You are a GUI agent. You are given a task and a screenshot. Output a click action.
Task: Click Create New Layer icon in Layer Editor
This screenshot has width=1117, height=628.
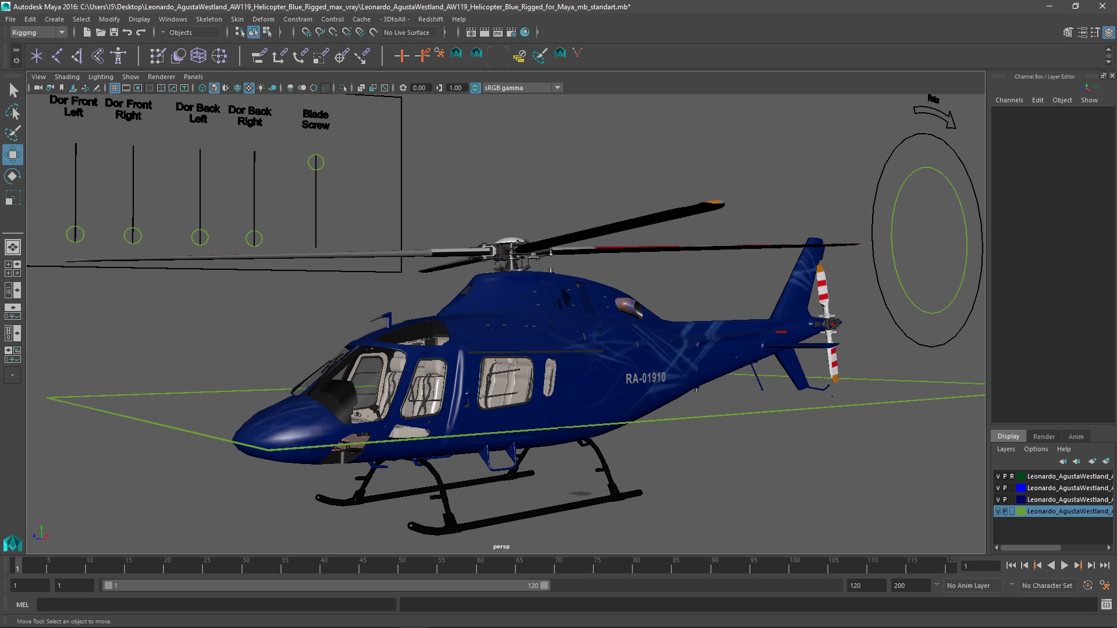(1092, 461)
